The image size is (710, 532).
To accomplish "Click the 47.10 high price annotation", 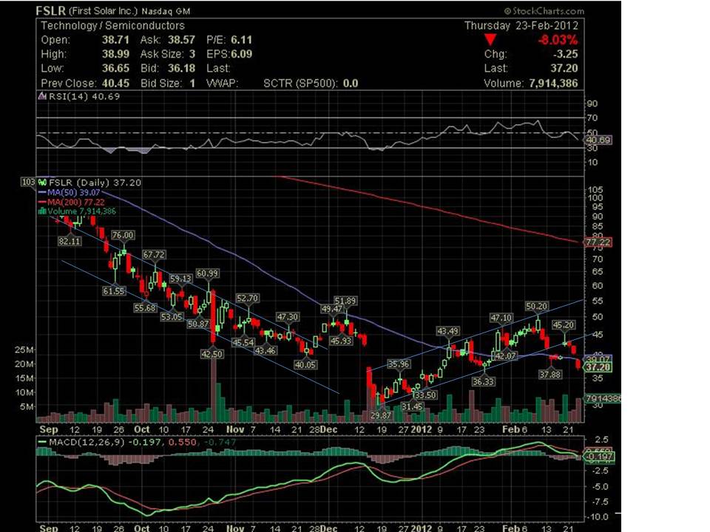I will click(x=501, y=318).
